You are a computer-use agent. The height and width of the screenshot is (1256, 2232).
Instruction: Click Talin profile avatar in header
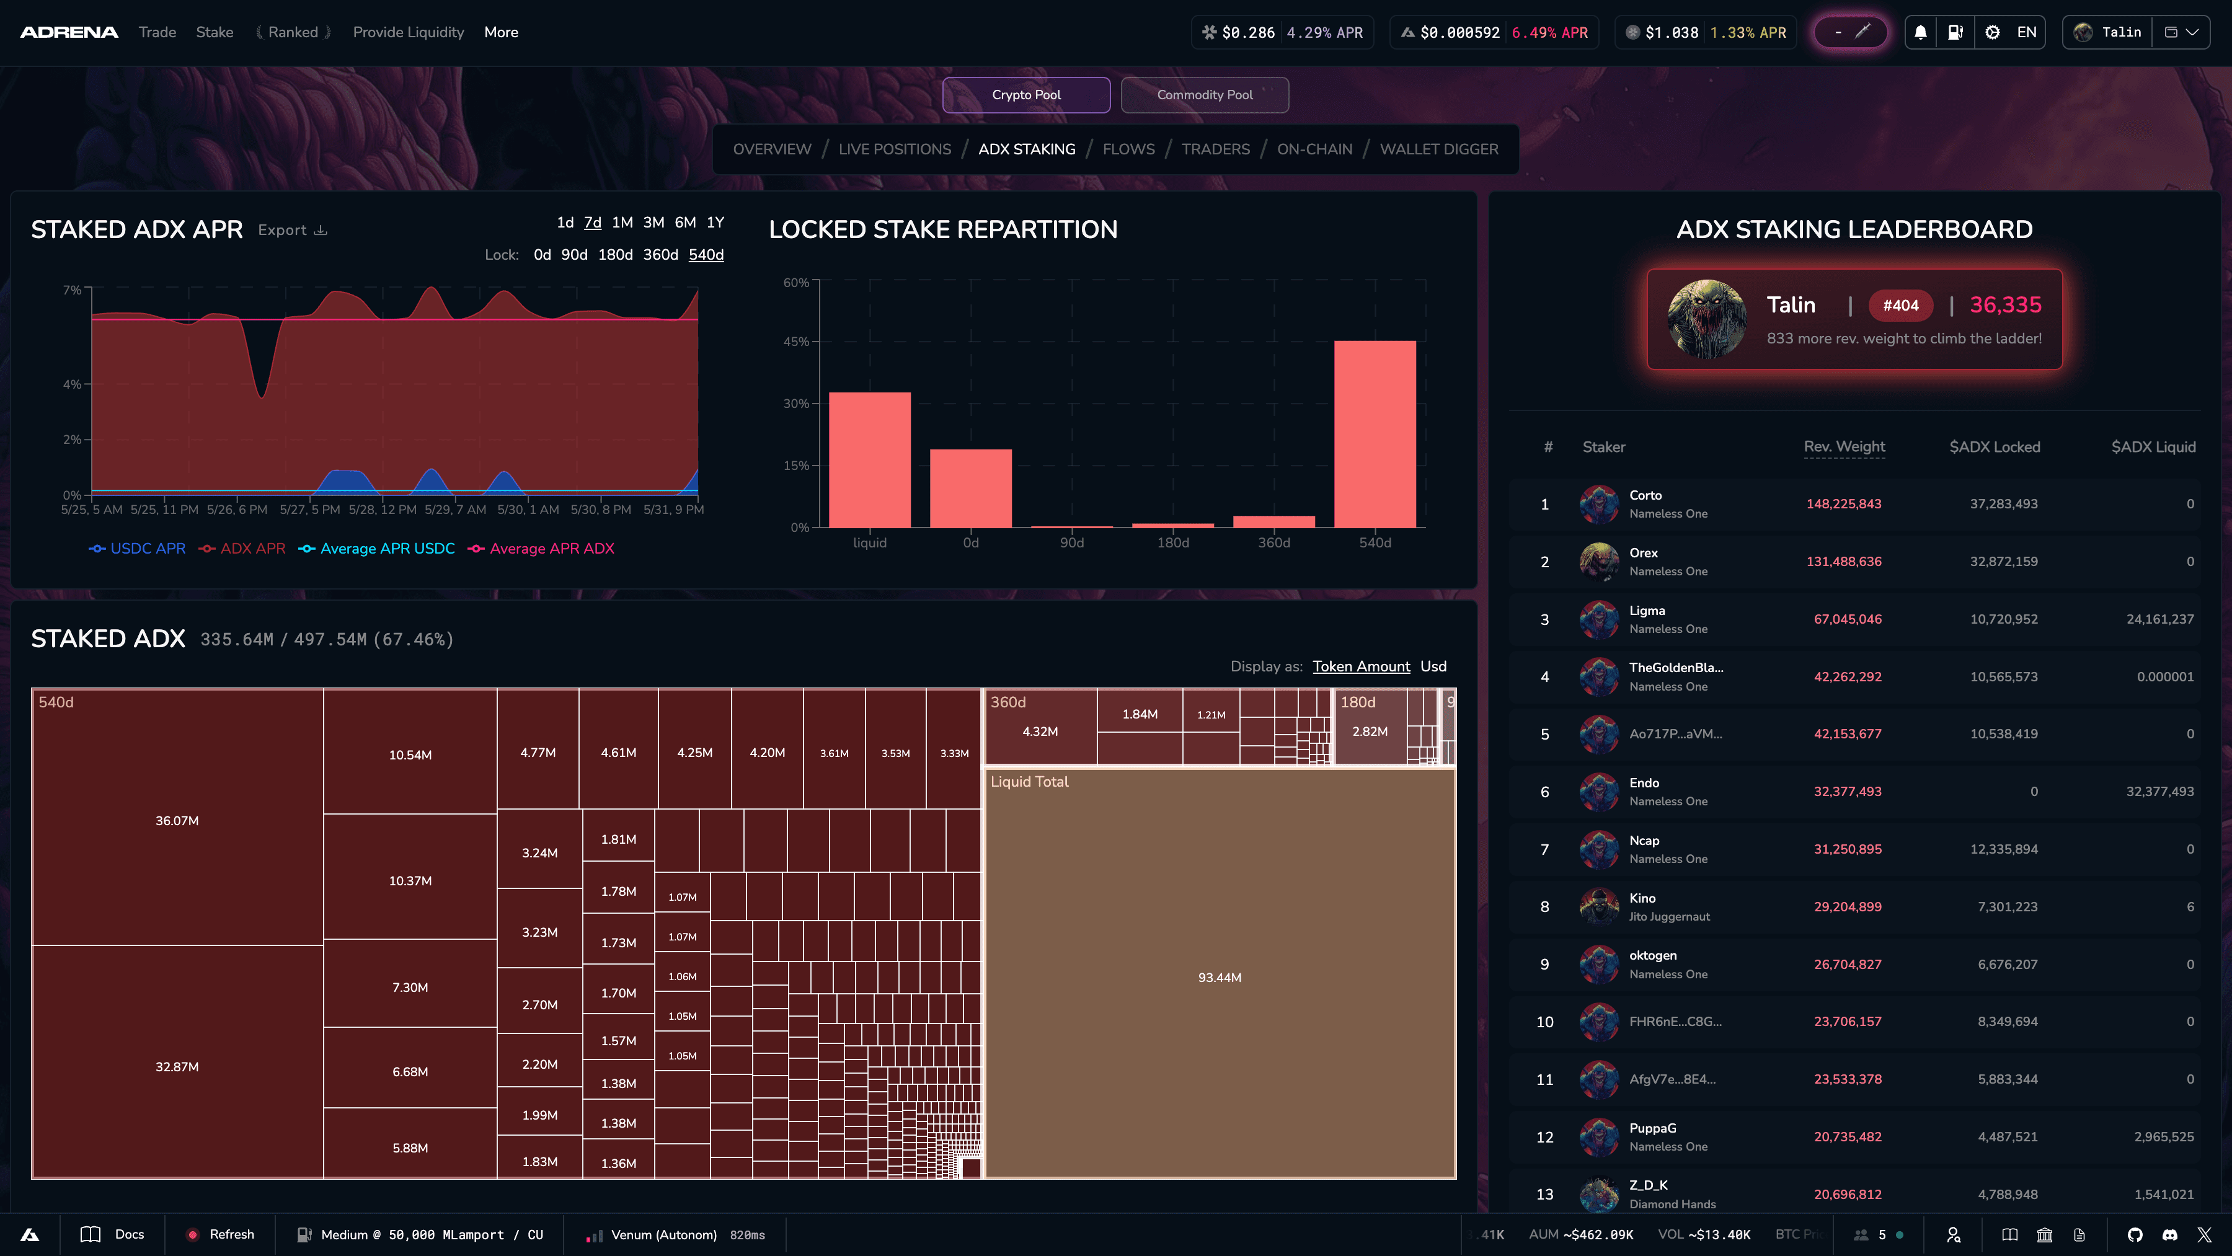tap(2083, 32)
